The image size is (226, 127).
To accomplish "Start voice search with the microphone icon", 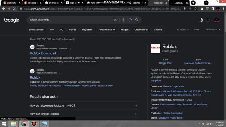I will [123, 20].
